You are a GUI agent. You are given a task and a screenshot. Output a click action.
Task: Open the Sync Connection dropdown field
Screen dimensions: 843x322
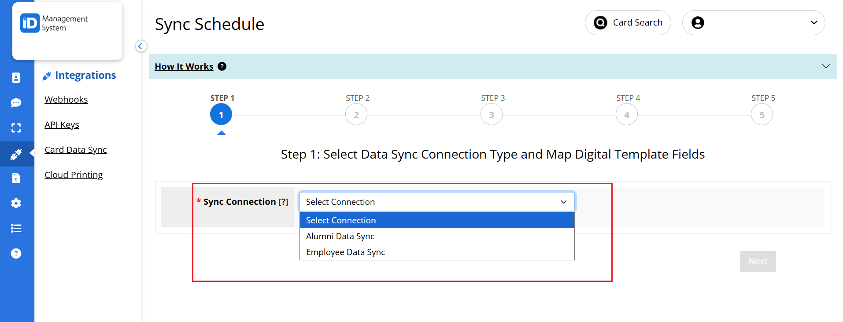pos(436,202)
